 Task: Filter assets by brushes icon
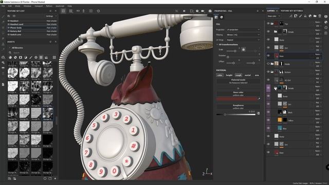[x=31, y=57]
